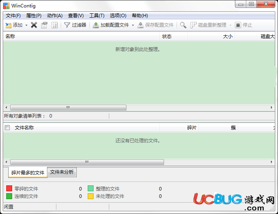Click the 还没有已处理的文件 placeholder text
The width and height of the screenshot is (278, 214).
[x=138, y=141]
